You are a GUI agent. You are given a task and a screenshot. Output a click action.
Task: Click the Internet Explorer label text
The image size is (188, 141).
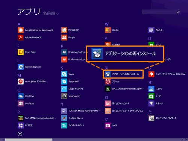coord(33,67)
